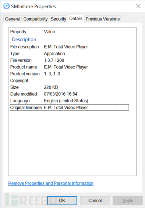Viewport: 145px width, 208px height.
Task: Select the File version row
Action: click(69, 60)
